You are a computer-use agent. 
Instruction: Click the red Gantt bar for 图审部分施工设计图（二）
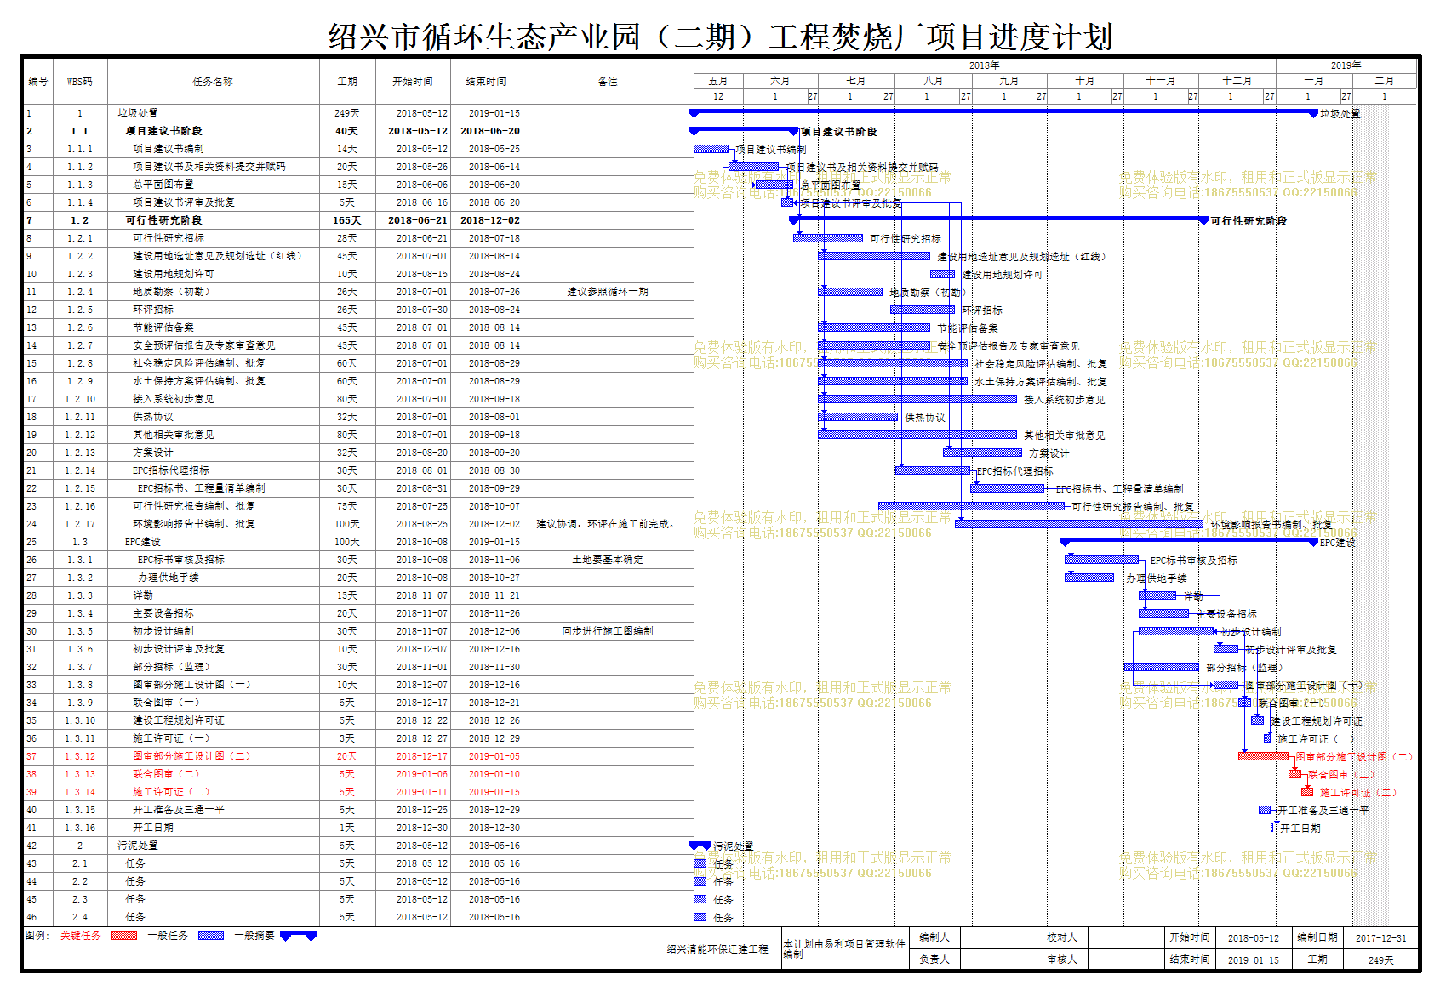point(1263,756)
